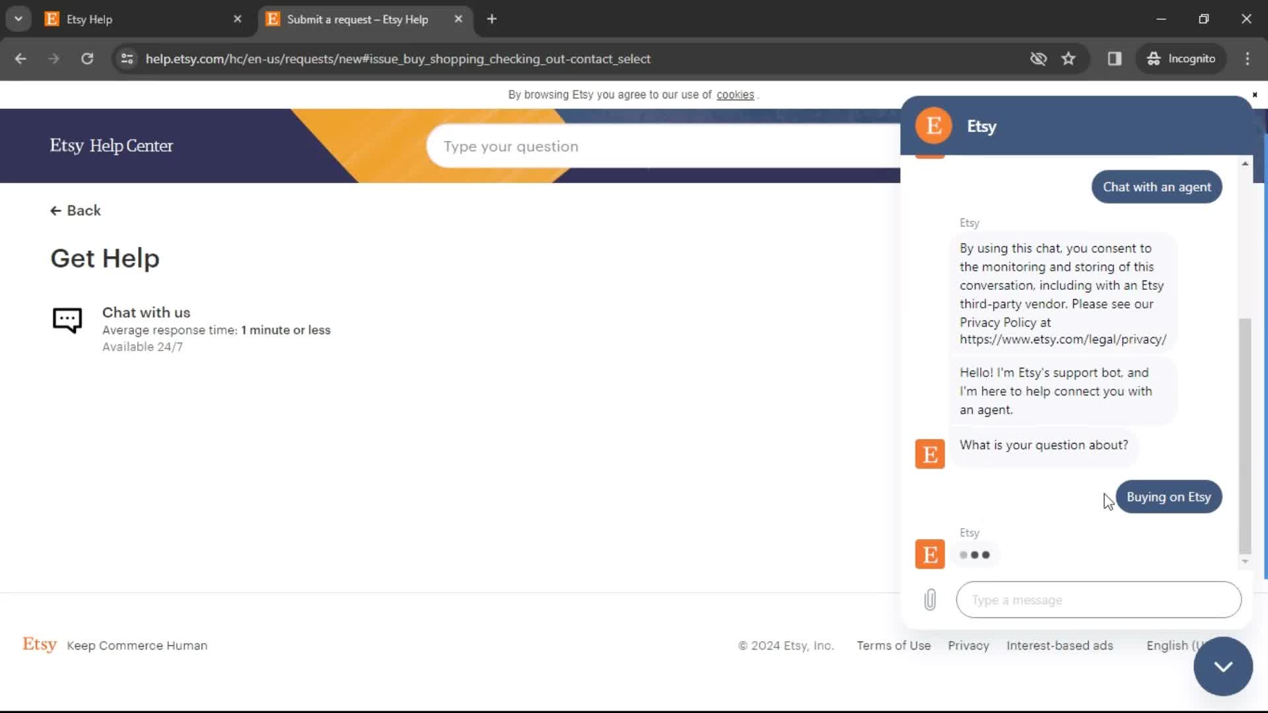Image resolution: width=1268 pixels, height=713 pixels.
Task: Select 'Buying on Etsy' option in chat
Action: [x=1169, y=496]
